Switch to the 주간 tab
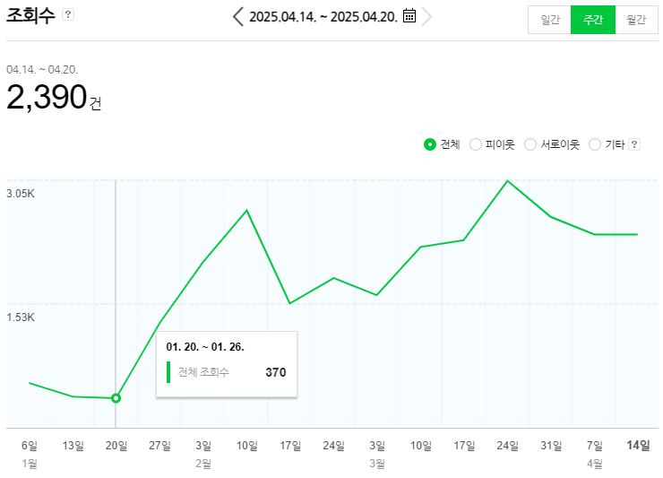Viewport: 663px width, 478px height. coord(593,20)
